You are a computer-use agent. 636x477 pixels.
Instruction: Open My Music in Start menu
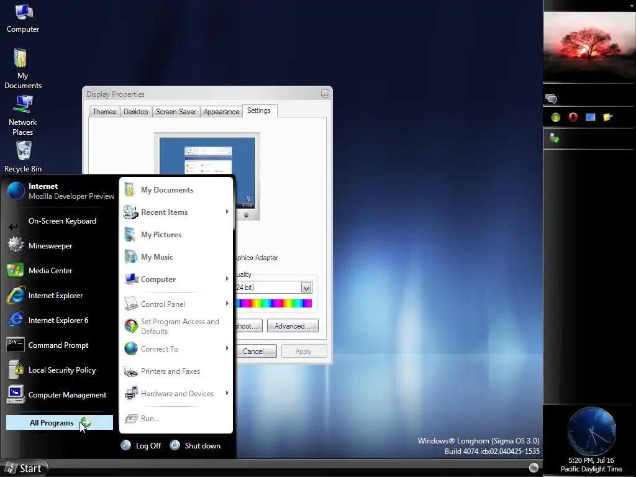176,257
